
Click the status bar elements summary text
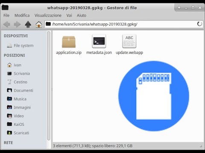(93, 146)
